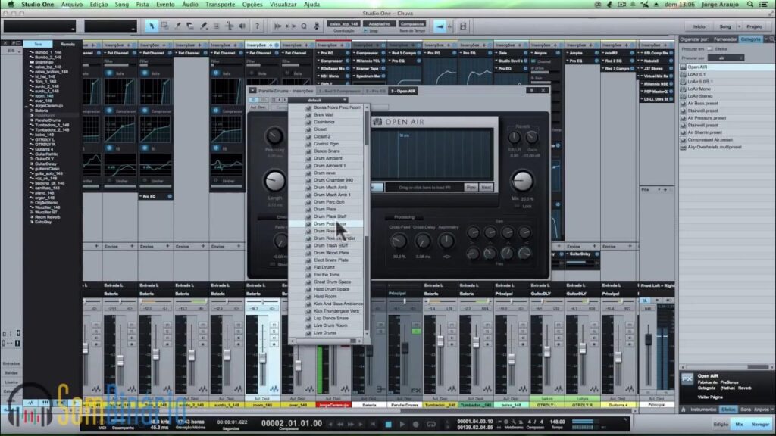Toggle the Open AIR plugin power button
The height and width of the screenshot is (436, 776).
254,100
